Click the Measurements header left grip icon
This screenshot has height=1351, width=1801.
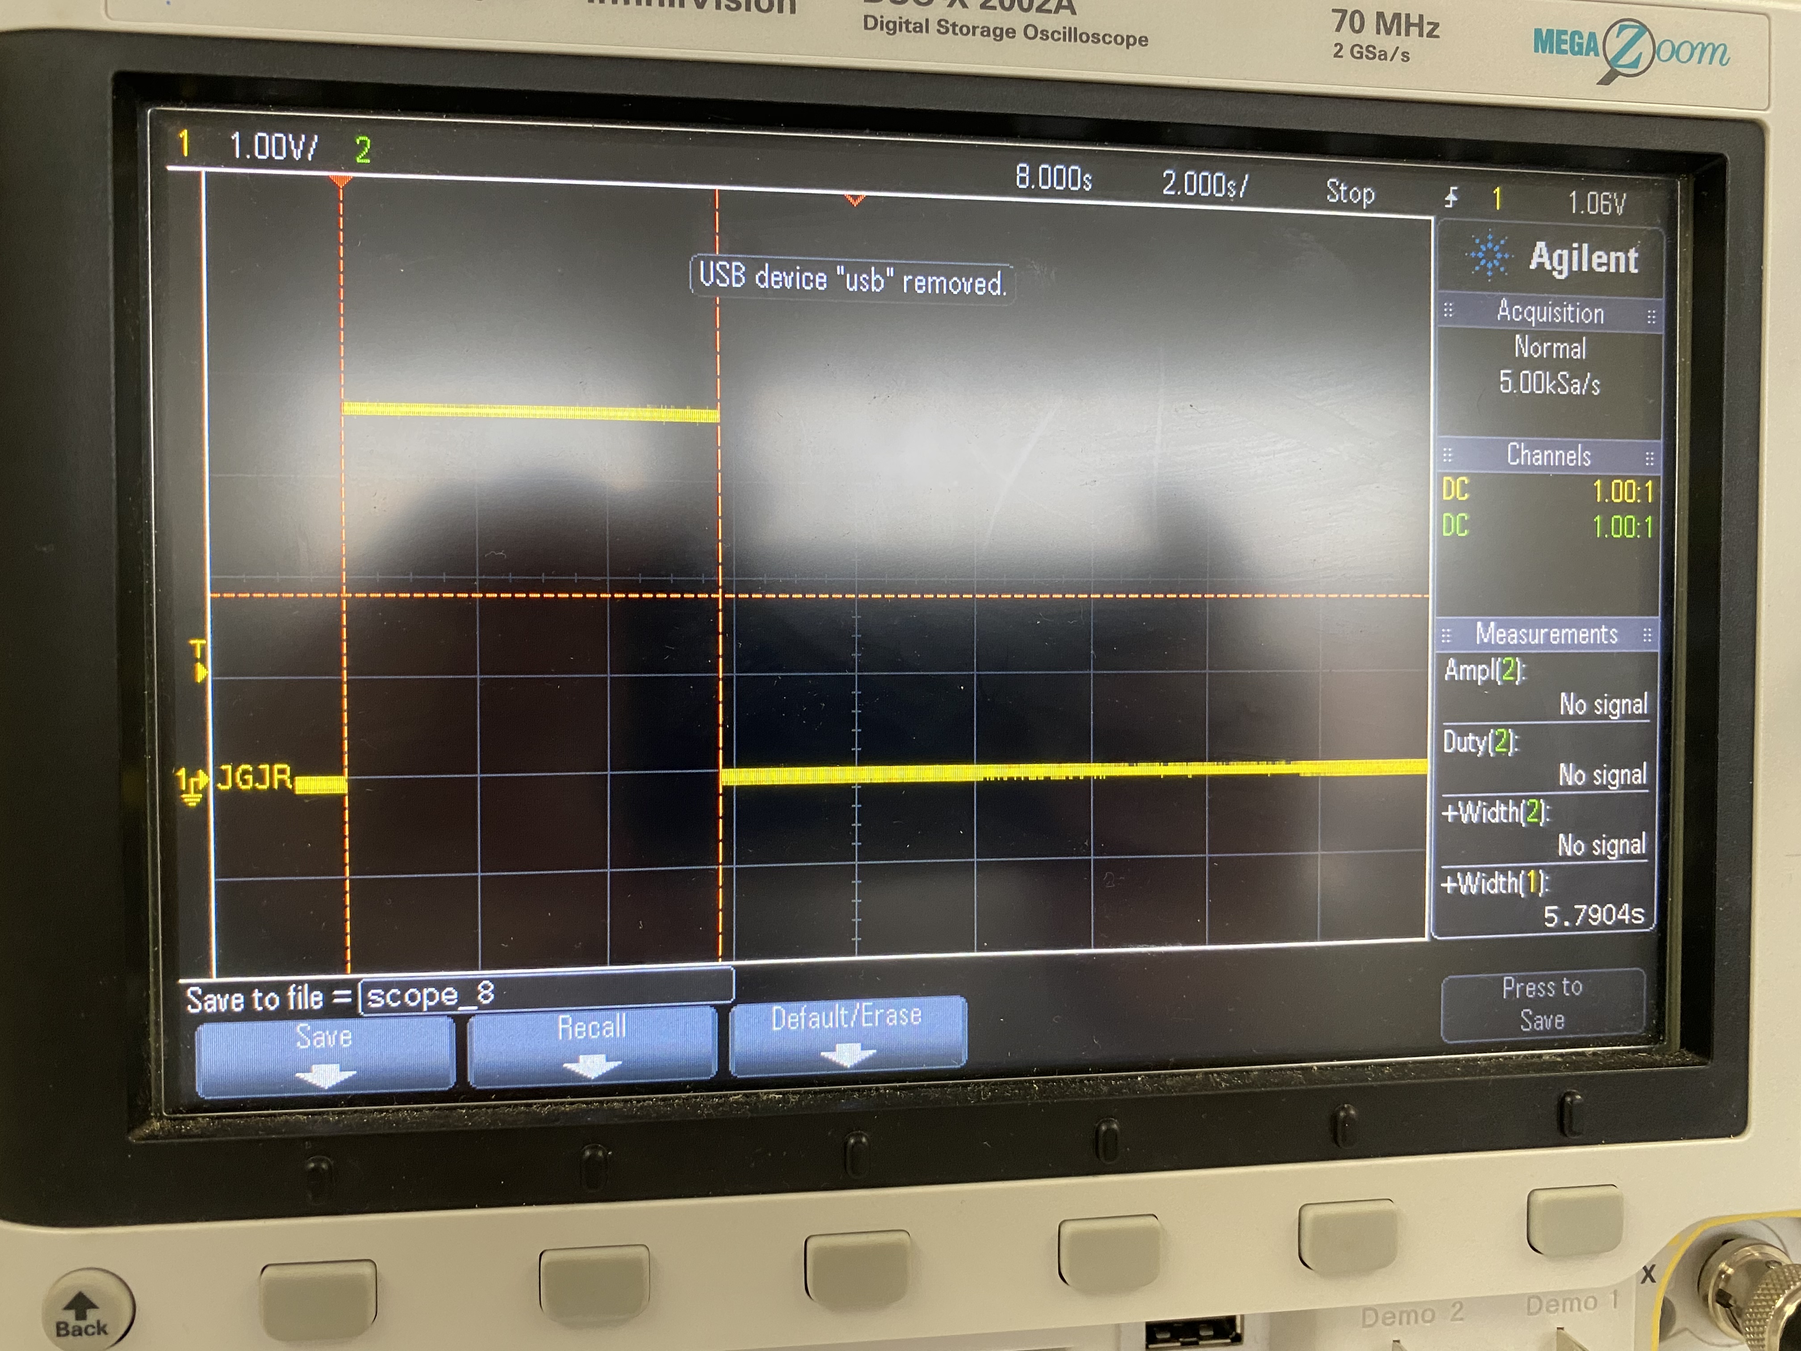point(1446,634)
